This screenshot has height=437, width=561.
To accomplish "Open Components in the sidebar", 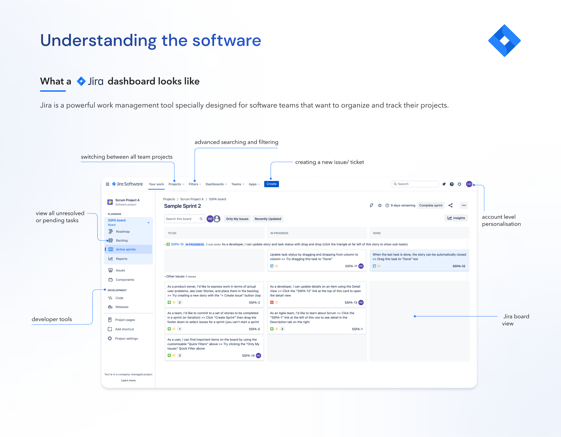I will coord(125,280).
